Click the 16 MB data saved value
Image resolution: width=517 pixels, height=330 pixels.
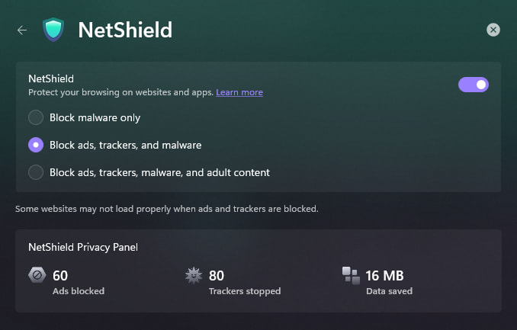pyautogui.click(x=384, y=275)
